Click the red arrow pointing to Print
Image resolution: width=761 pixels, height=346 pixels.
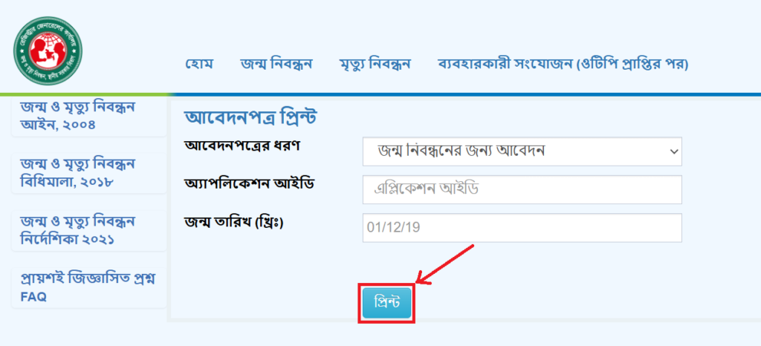445,264
